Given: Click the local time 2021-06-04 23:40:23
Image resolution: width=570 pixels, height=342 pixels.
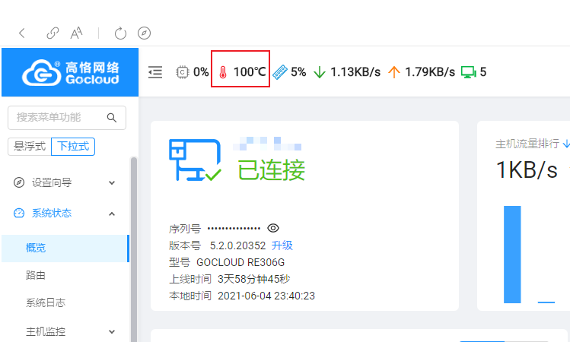Looking at the screenshot, I should tap(266, 296).
